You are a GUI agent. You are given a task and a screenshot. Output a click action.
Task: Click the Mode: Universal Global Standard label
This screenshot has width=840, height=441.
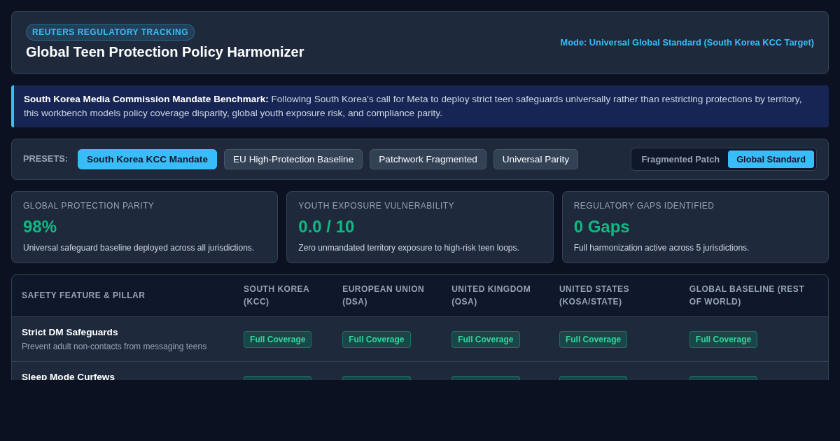click(x=687, y=42)
